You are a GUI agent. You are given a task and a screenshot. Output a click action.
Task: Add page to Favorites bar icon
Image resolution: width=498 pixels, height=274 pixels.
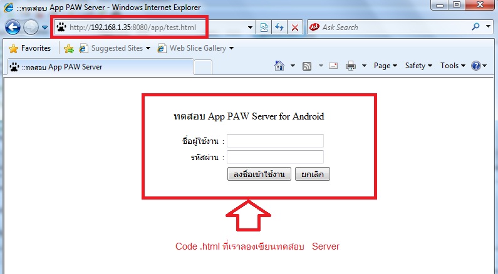[69, 48]
